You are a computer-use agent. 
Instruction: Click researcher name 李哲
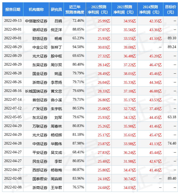pos(58,161)
